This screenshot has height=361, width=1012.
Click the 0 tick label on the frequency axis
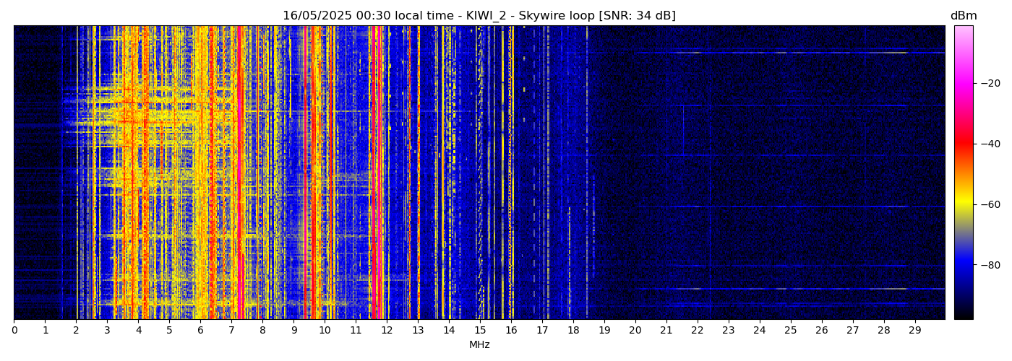click(14, 330)
